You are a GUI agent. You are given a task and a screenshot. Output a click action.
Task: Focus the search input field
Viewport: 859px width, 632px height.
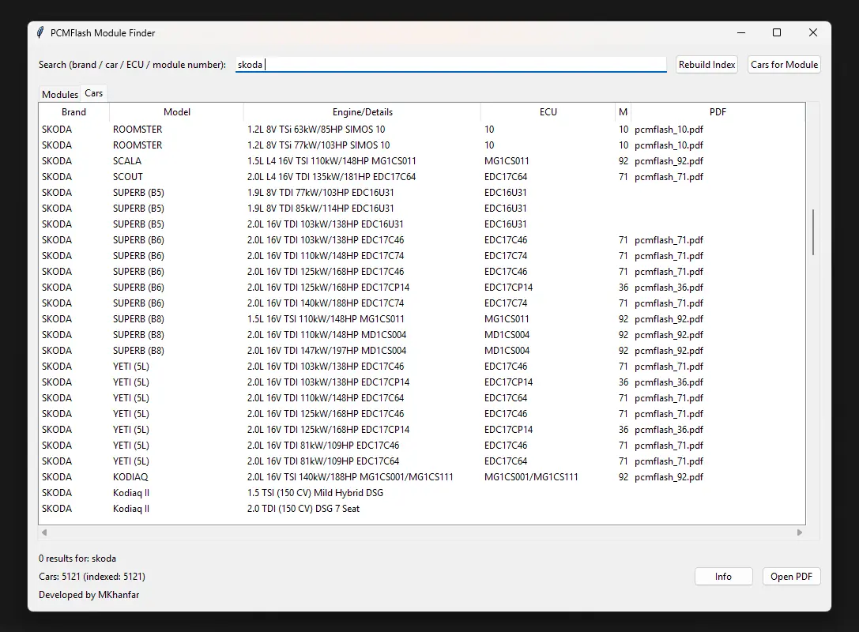click(450, 65)
